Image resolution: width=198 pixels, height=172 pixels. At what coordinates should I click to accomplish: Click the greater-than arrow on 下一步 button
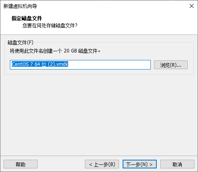coord(151,164)
